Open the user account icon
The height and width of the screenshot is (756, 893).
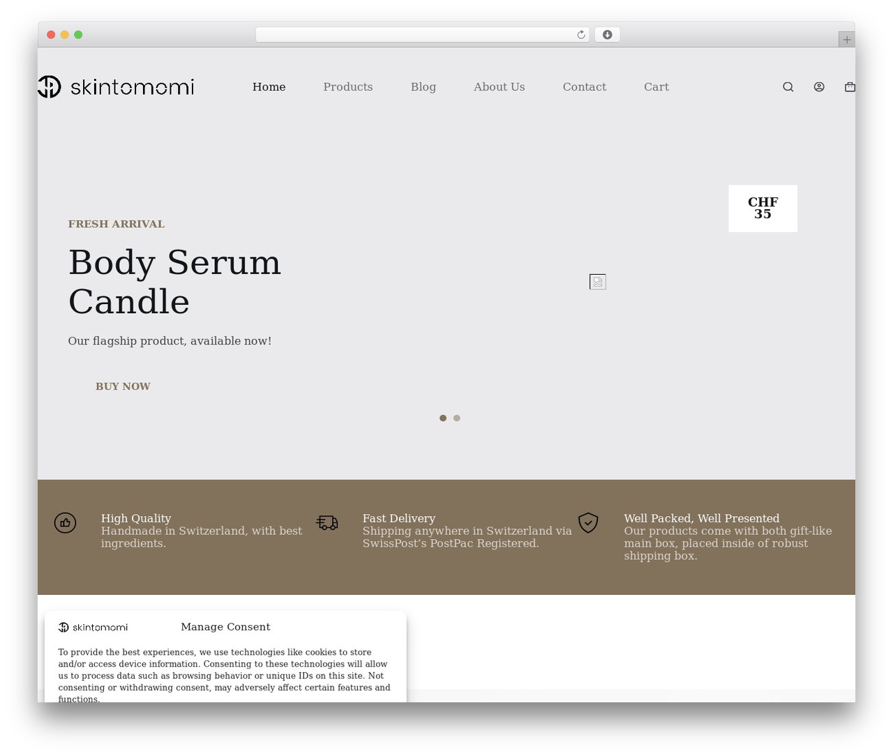(819, 87)
